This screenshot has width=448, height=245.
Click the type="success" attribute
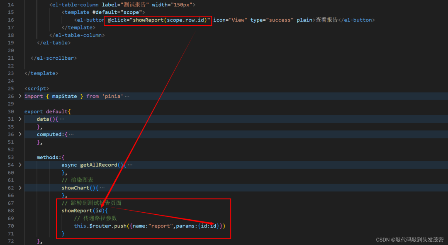[272, 20]
